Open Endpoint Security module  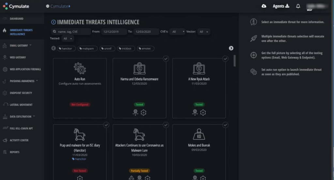(x=21, y=93)
